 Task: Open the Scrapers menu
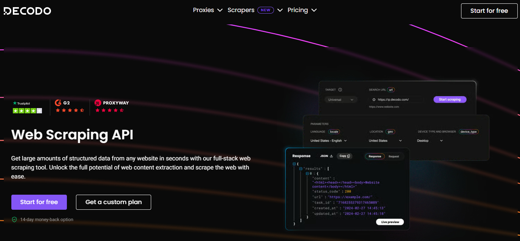click(241, 10)
